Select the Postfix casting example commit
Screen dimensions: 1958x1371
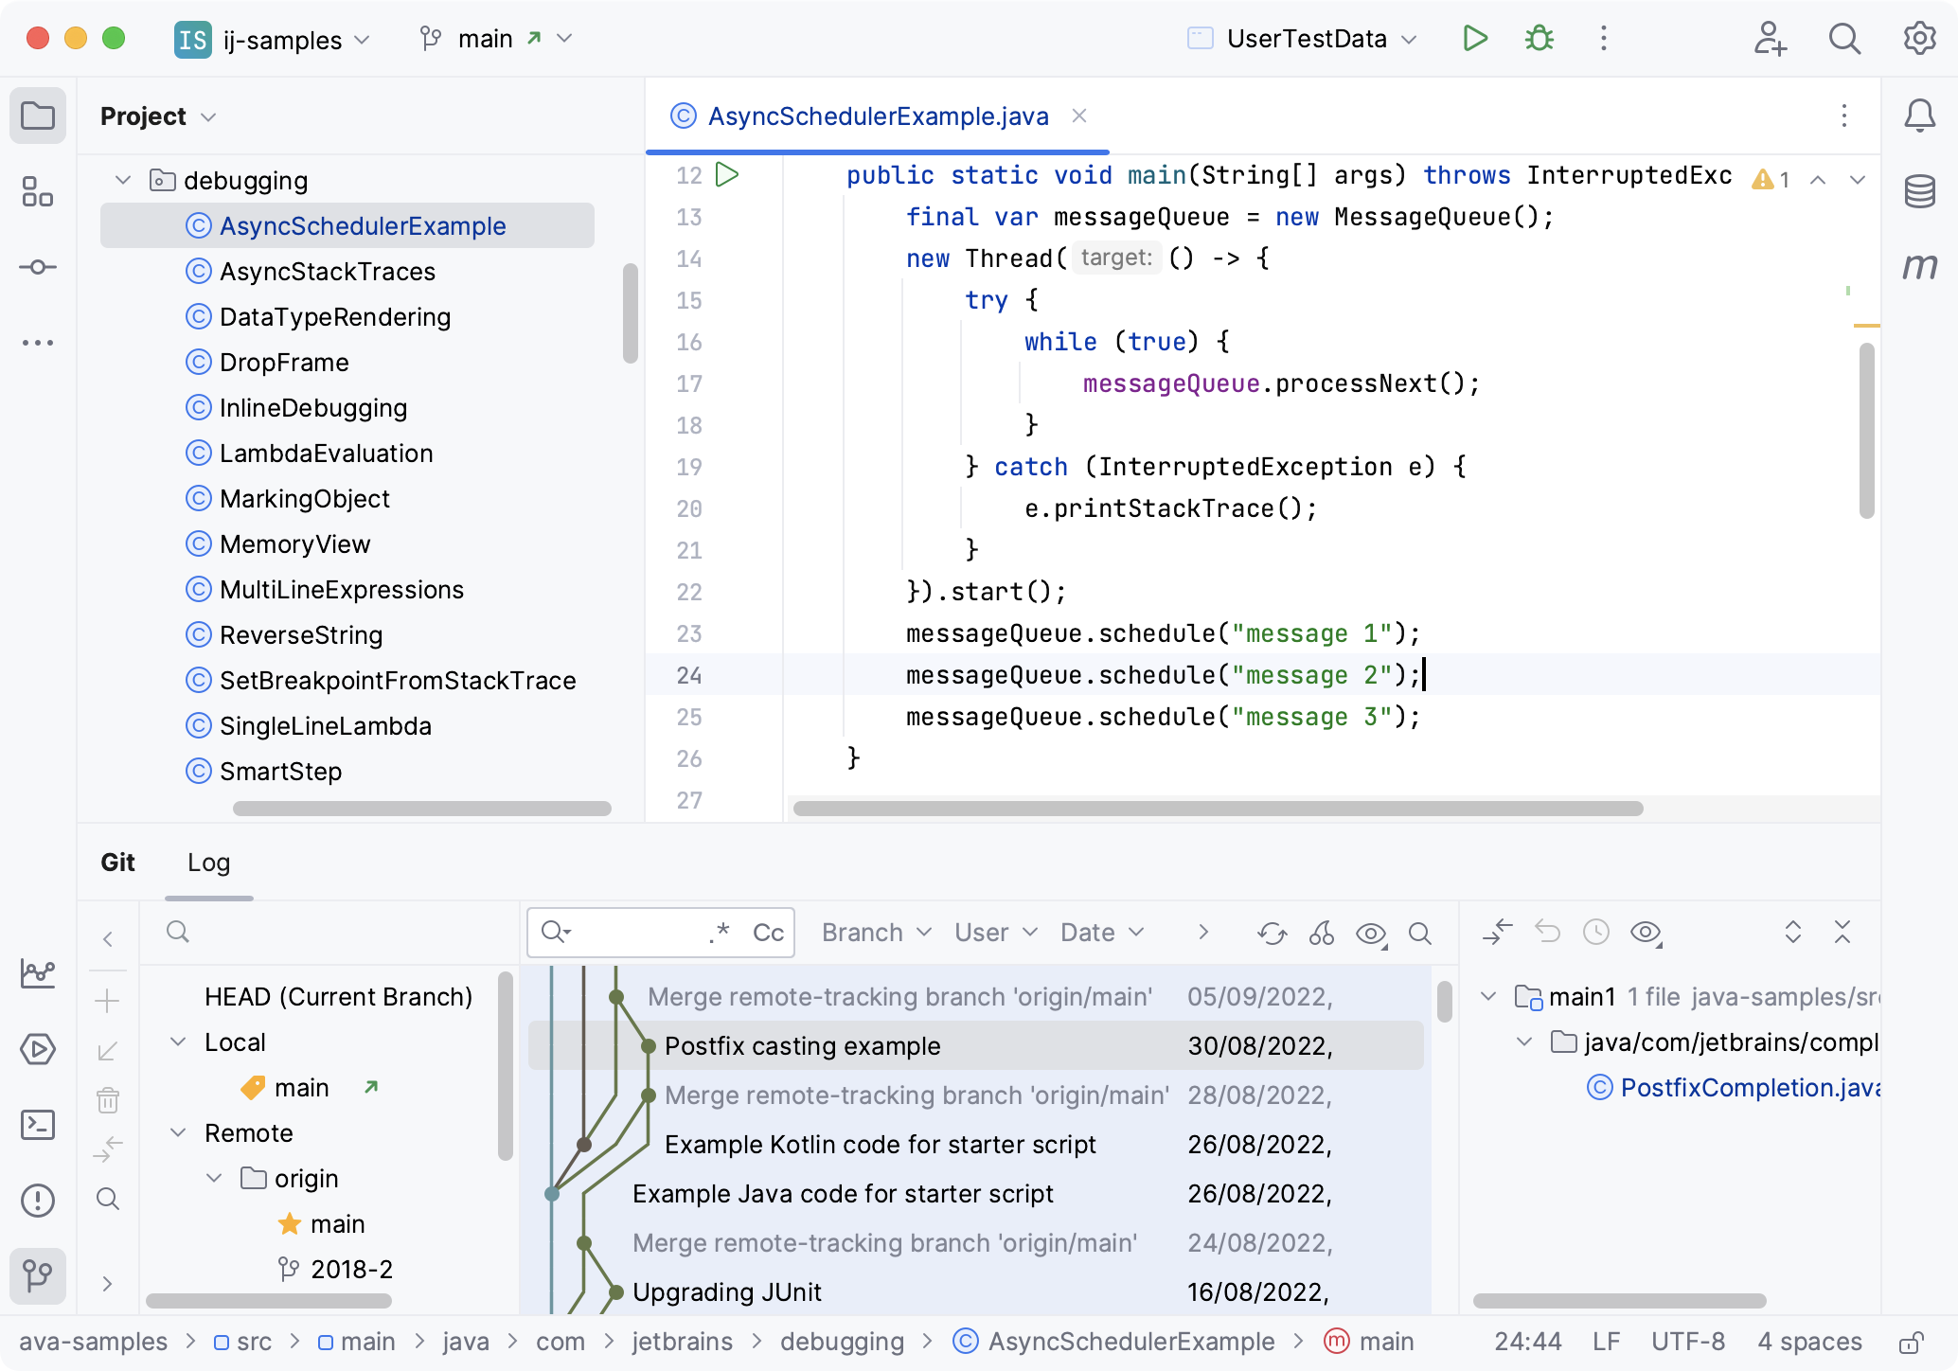coord(802,1046)
